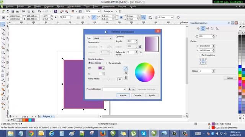This screenshot has width=245, height=137.
Task: Enable the Centro relativo checkbox
Action: pyautogui.click(x=200, y=55)
